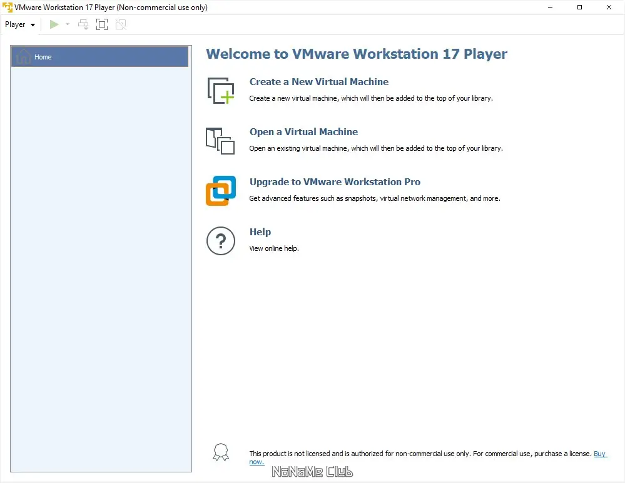625x483 pixels.
Task: Enter full screen mode via toolbar icon
Action: pyautogui.click(x=102, y=24)
